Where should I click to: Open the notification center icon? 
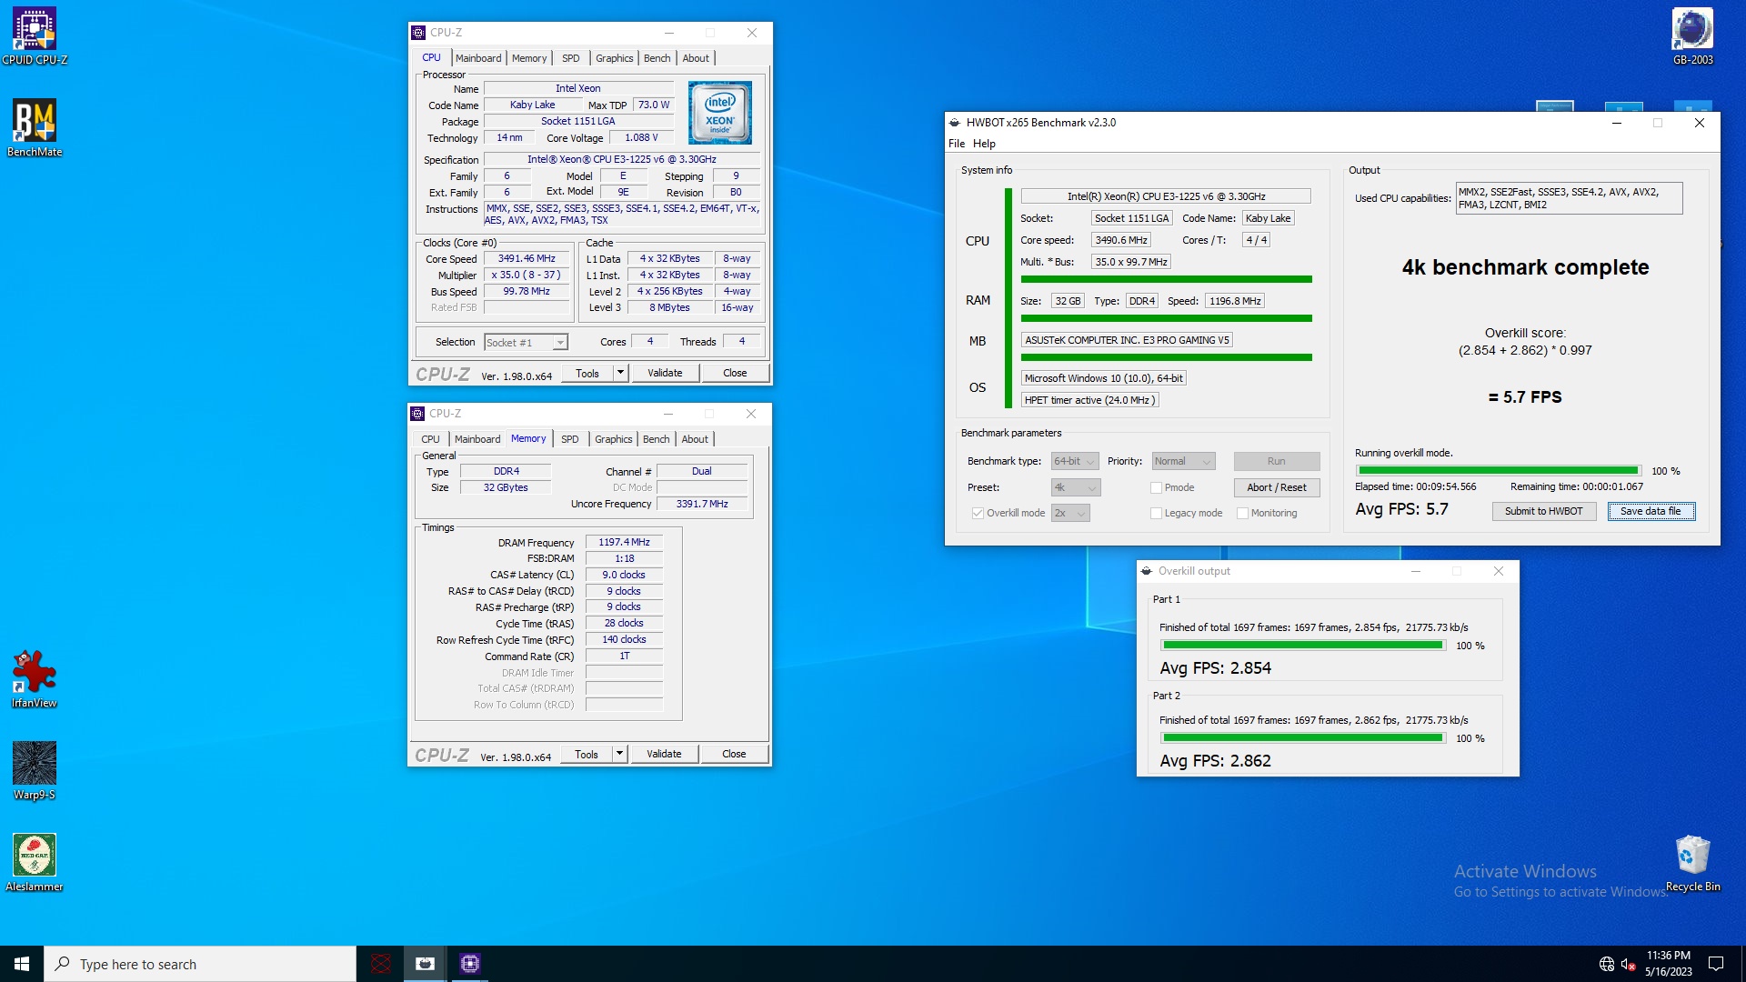pos(1716,964)
